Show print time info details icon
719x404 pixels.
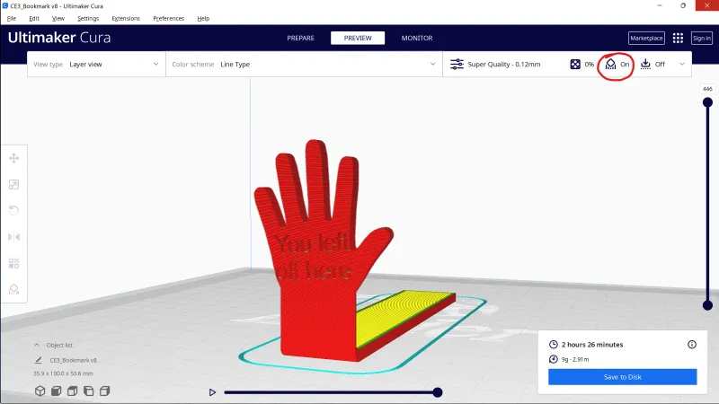691,345
